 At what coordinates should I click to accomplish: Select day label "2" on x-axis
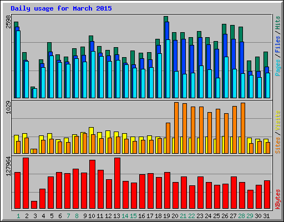(27, 216)
